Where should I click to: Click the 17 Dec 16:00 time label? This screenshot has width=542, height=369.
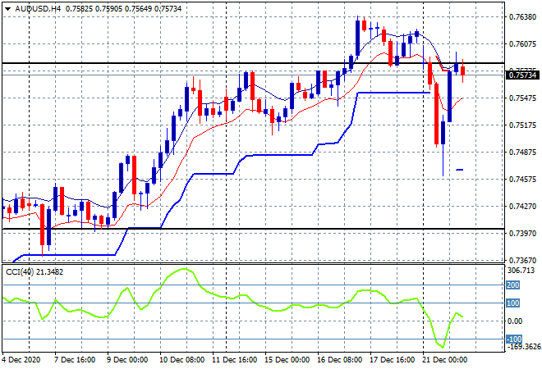[392, 360]
